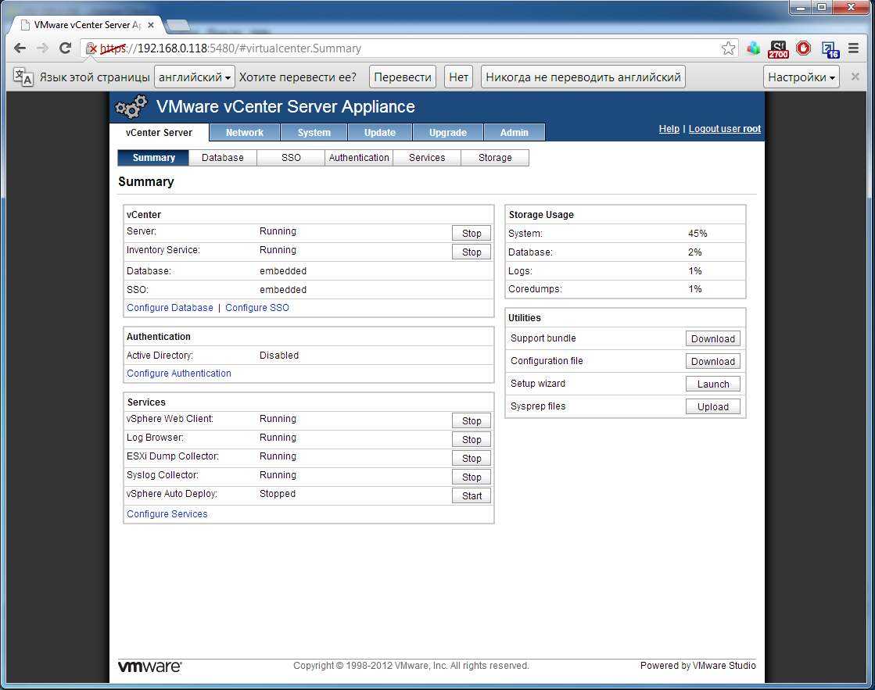
Task: Stop the vSphere Web Client service
Action: [472, 420]
